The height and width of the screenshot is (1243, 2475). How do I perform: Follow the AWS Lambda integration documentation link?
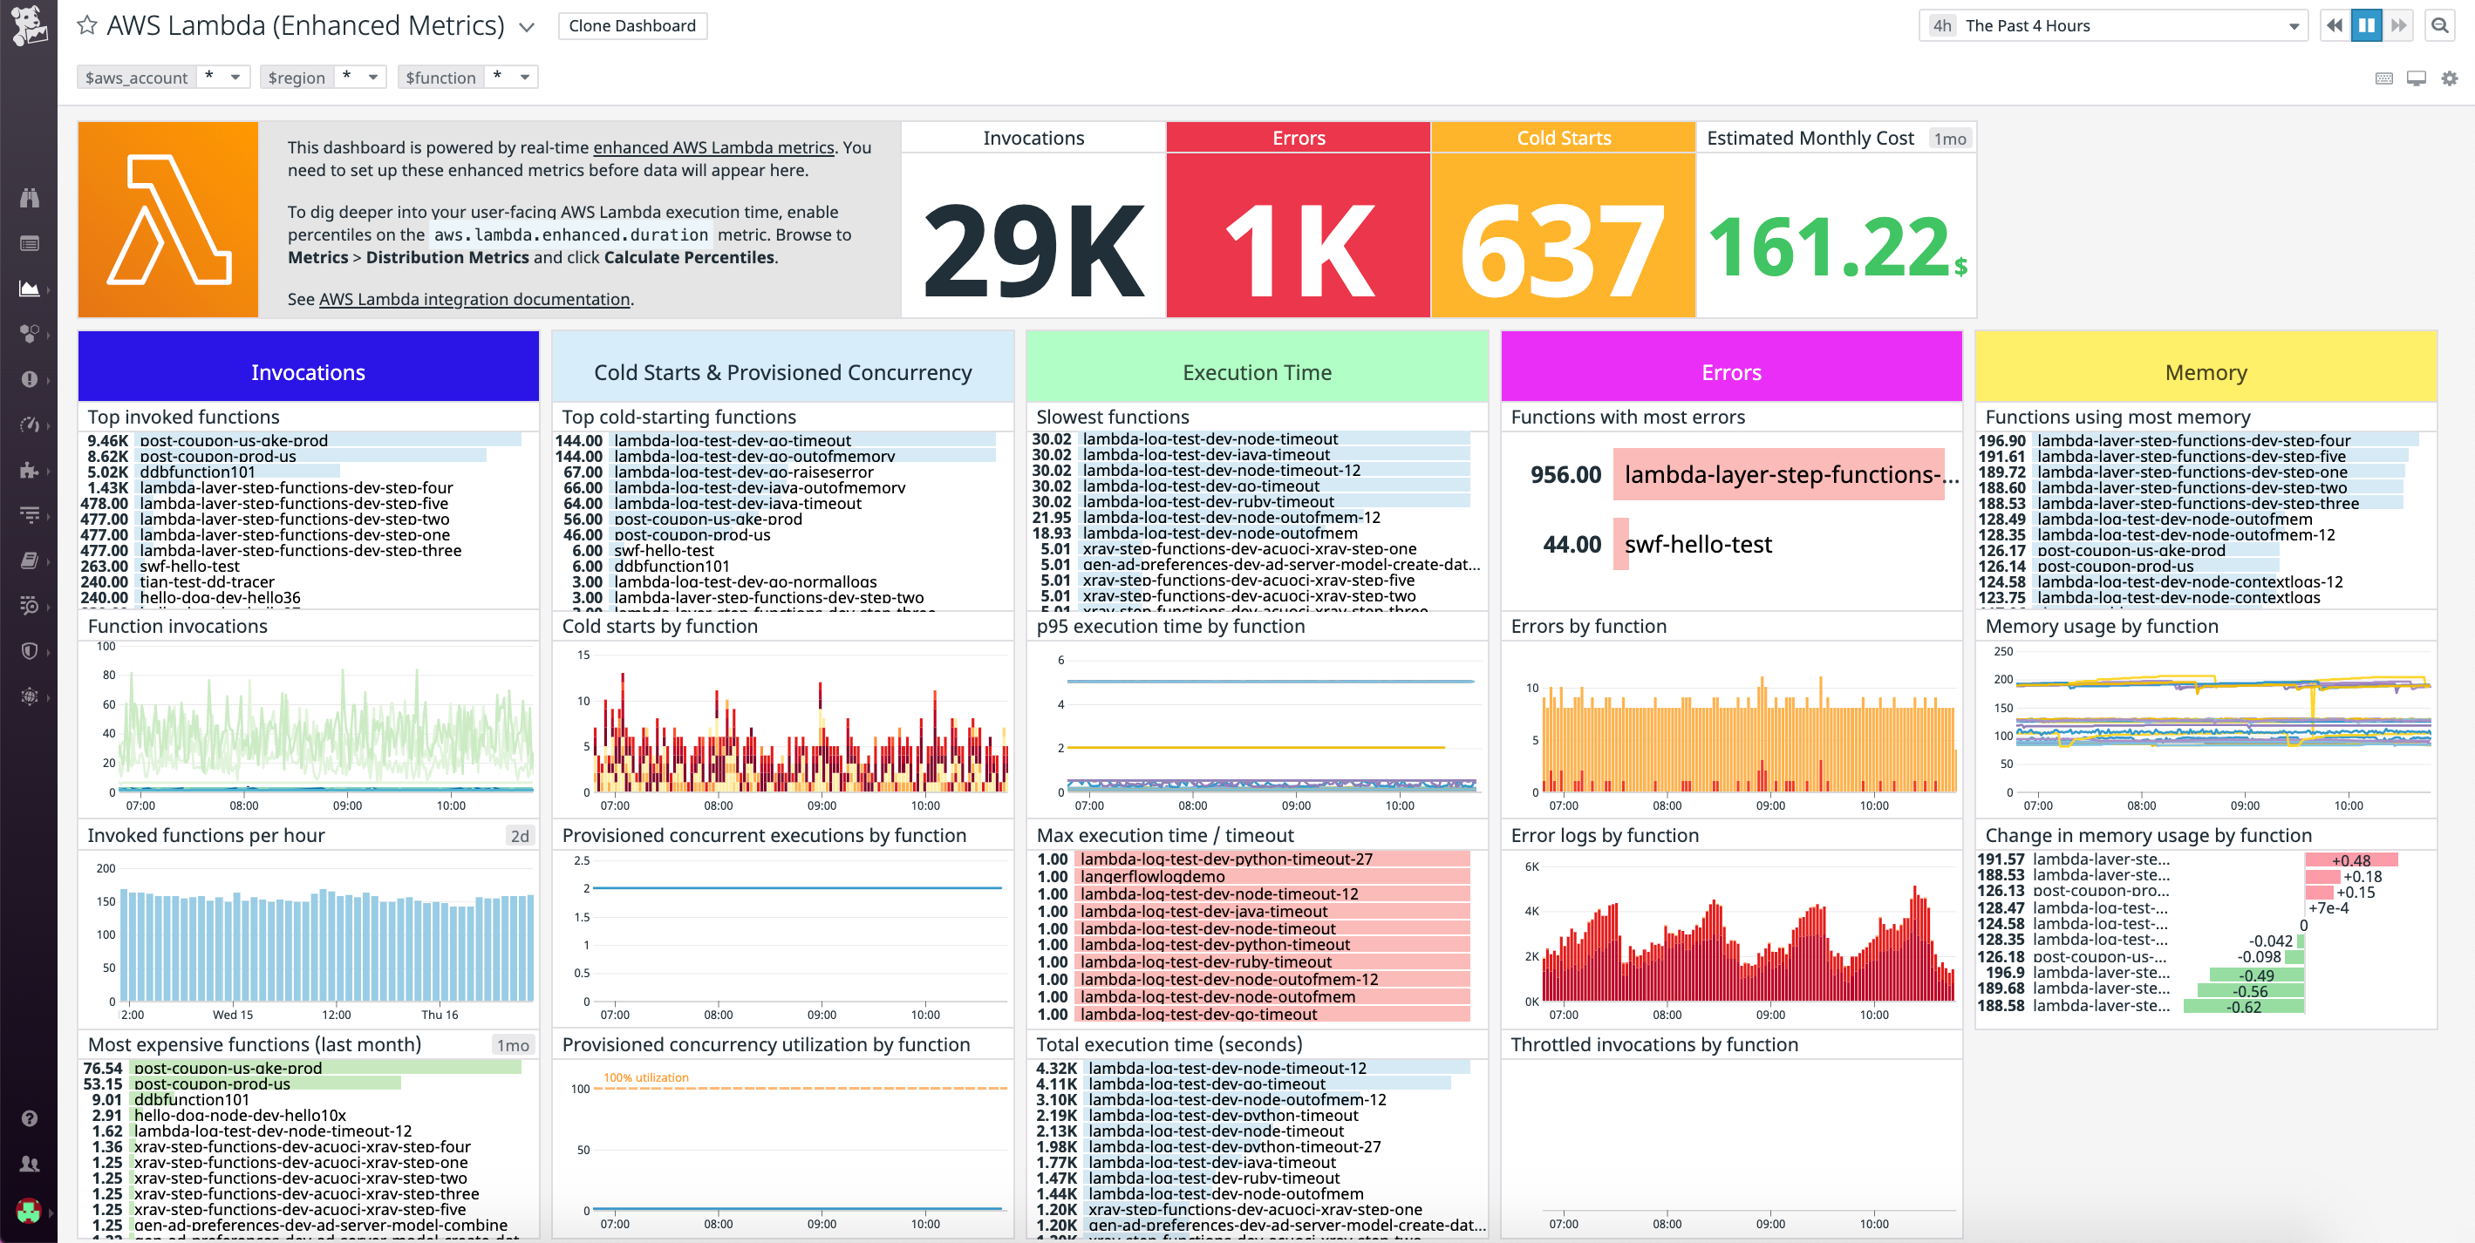[x=474, y=299]
